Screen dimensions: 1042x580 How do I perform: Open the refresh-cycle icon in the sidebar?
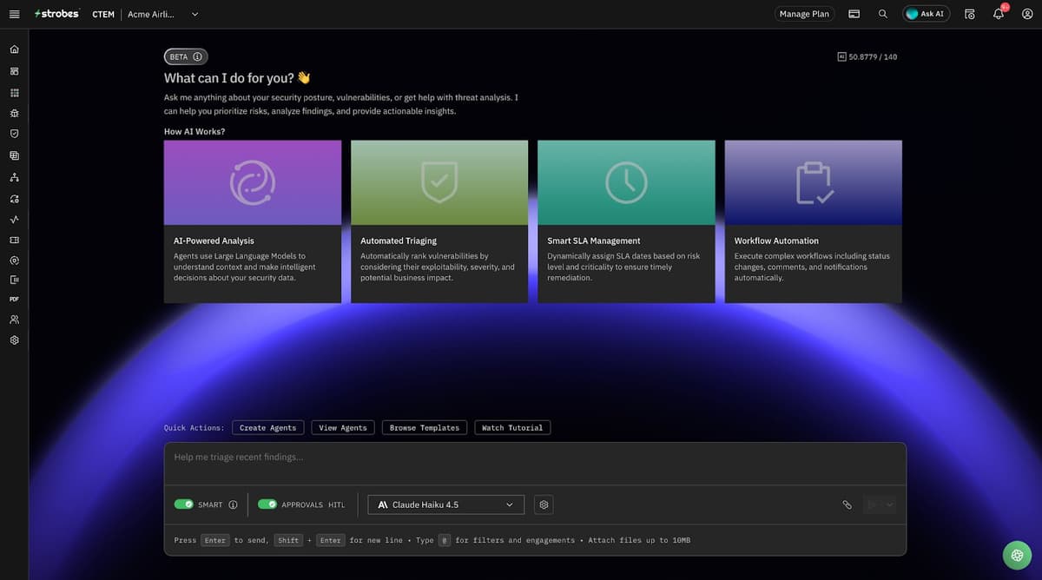[x=14, y=199]
